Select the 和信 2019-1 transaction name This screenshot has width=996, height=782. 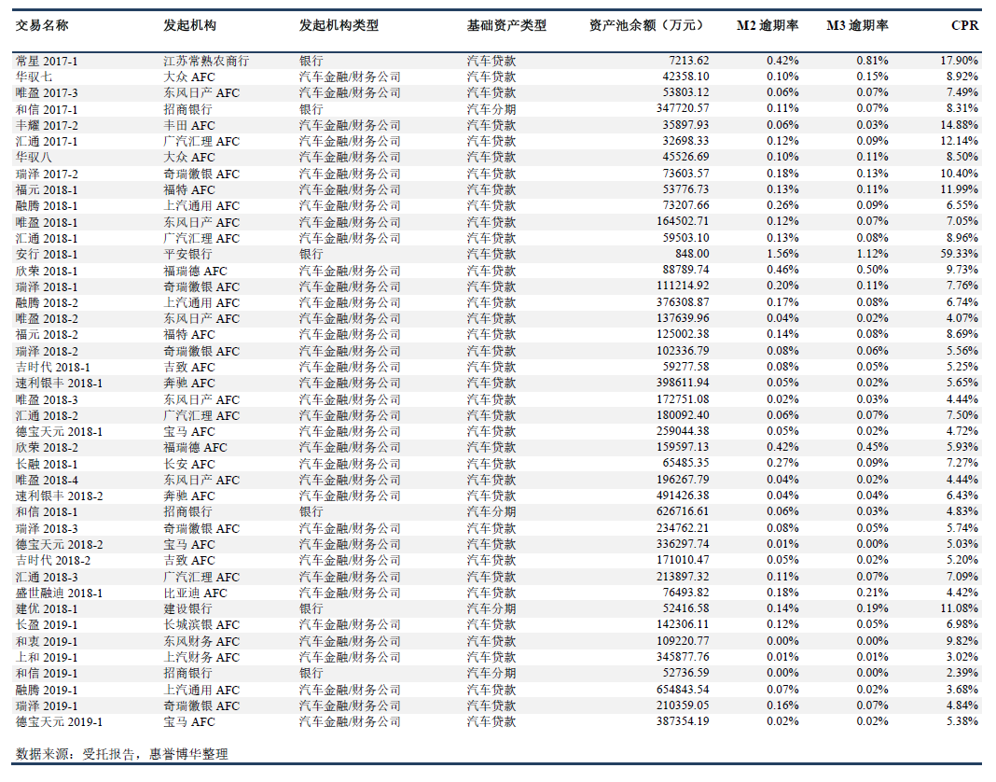coord(47,673)
